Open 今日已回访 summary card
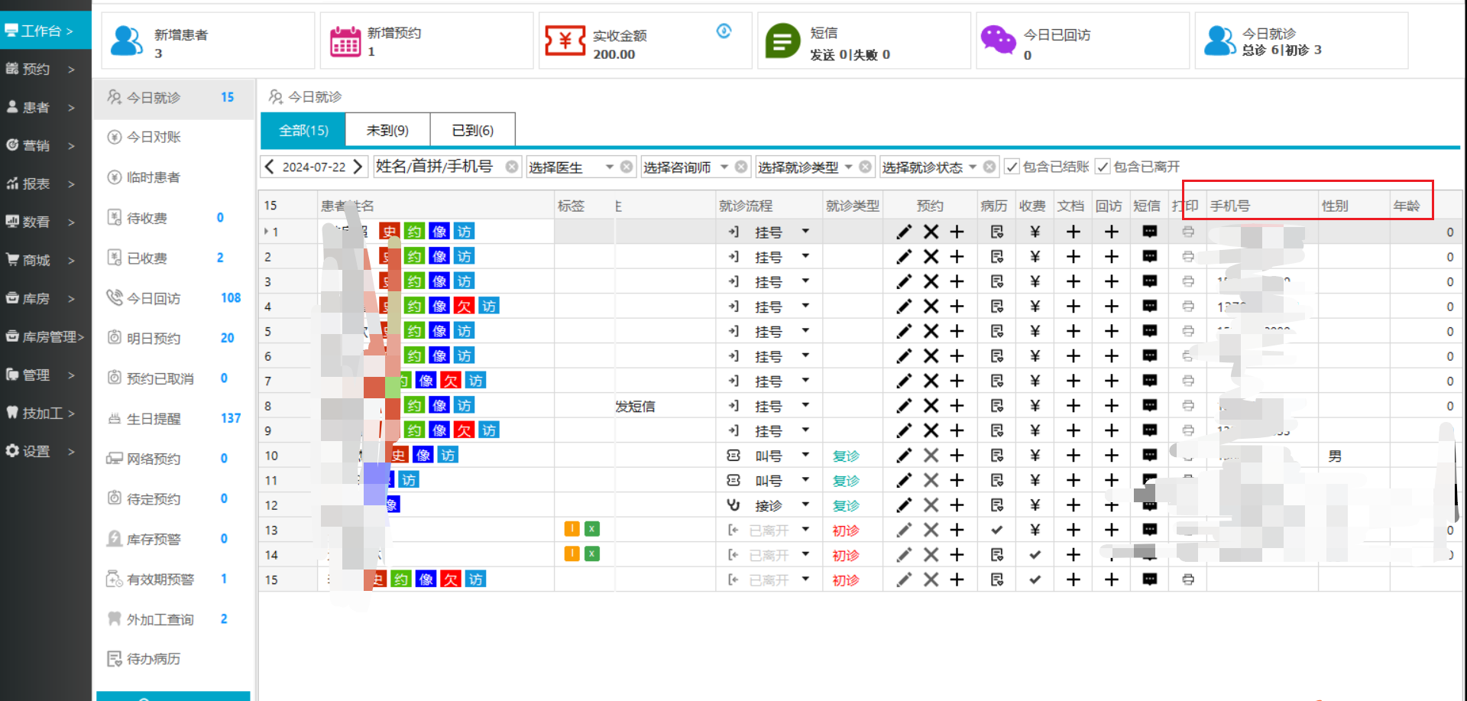1467x701 pixels. pyautogui.click(x=1083, y=41)
